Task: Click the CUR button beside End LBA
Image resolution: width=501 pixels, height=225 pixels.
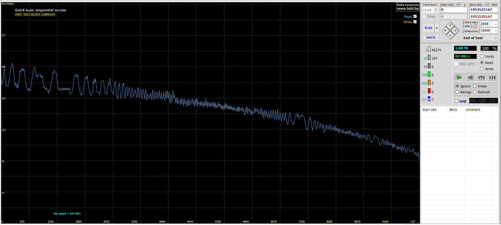Action: (487, 5)
